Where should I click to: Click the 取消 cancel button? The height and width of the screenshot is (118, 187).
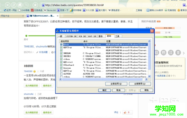(x=118, y=90)
